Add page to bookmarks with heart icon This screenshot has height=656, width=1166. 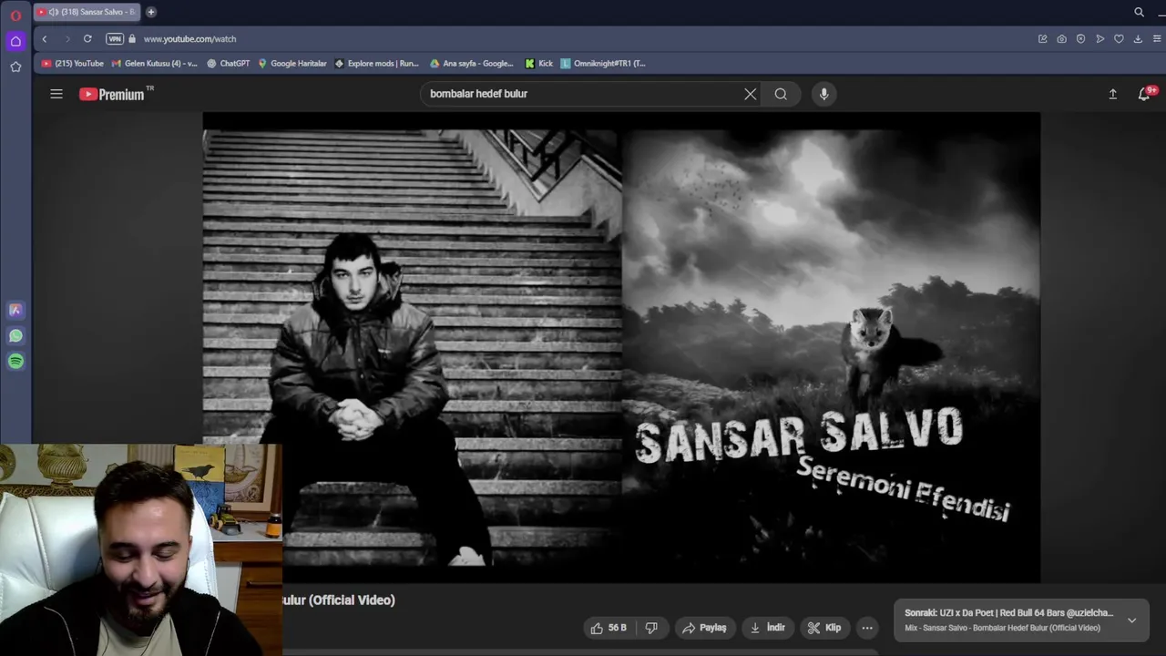coord(1119,39)
